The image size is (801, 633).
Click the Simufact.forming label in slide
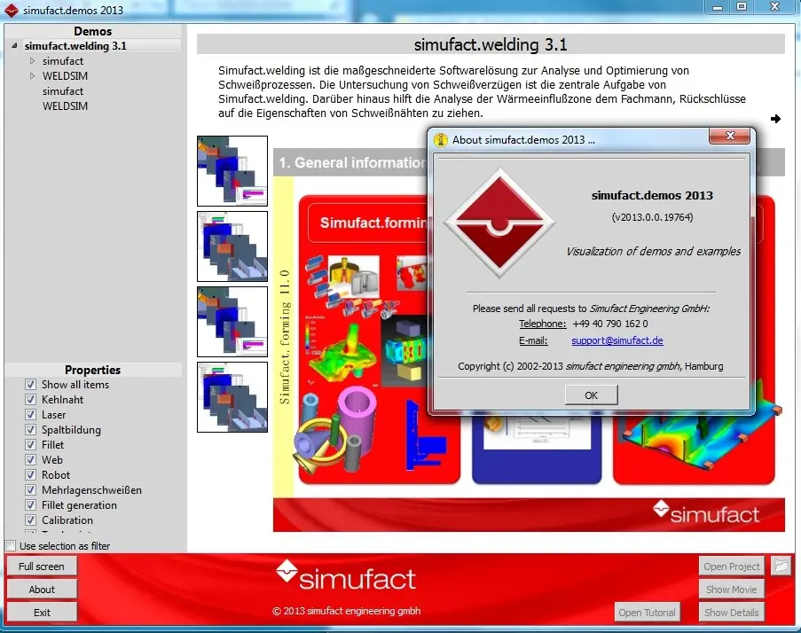(373, 223)
